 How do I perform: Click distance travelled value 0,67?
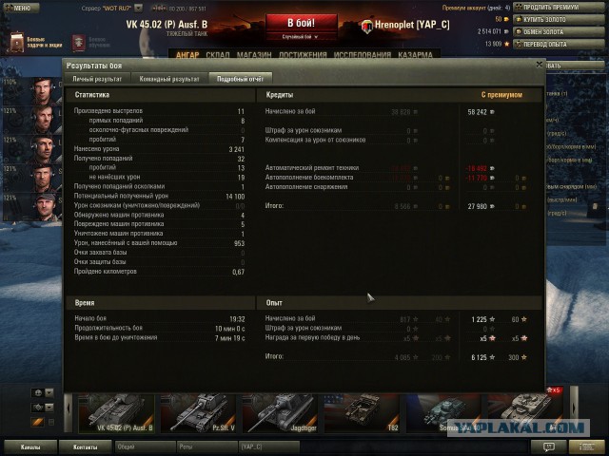coord(239,273)
